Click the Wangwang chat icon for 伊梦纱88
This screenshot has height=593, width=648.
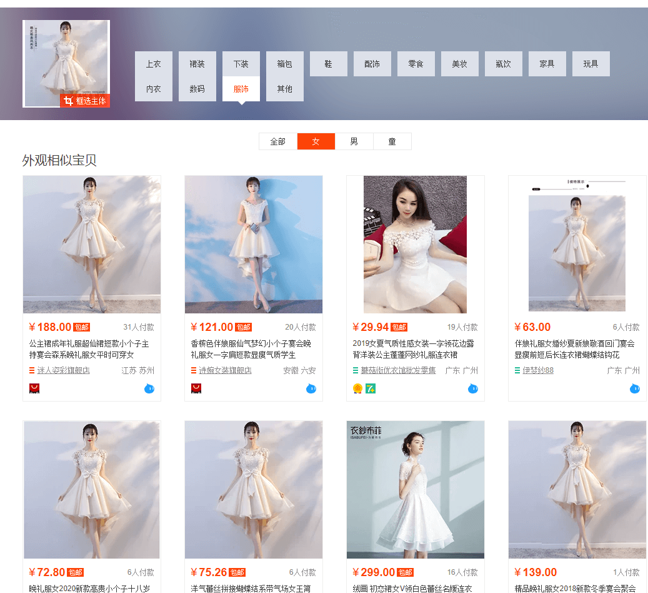tap(635, 388)
